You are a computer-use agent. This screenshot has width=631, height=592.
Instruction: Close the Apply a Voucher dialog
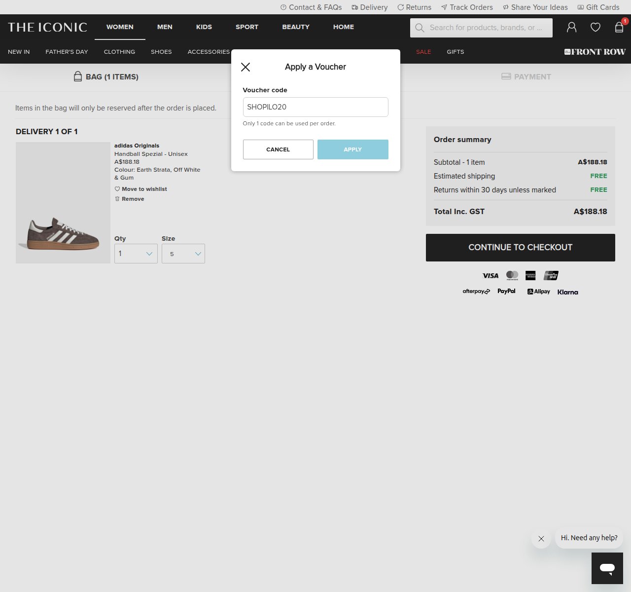point(245,67)
